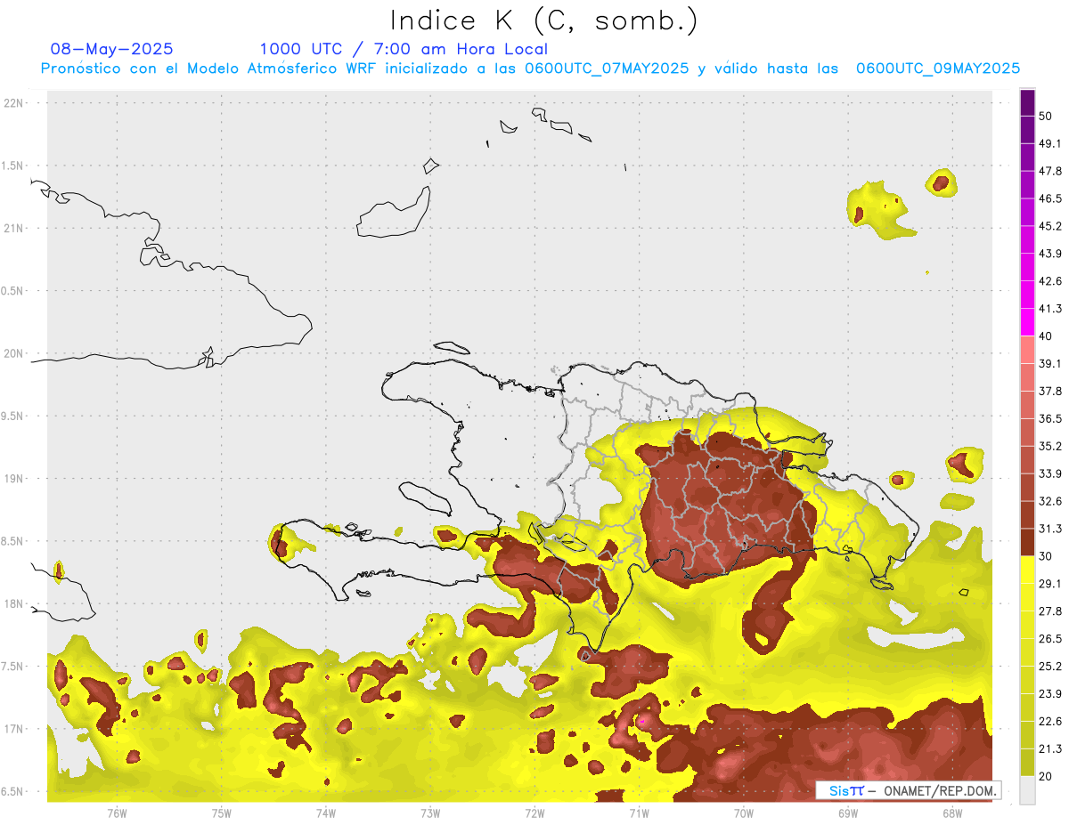Click the dark purple swatch above 50

tap(1027, 103)
